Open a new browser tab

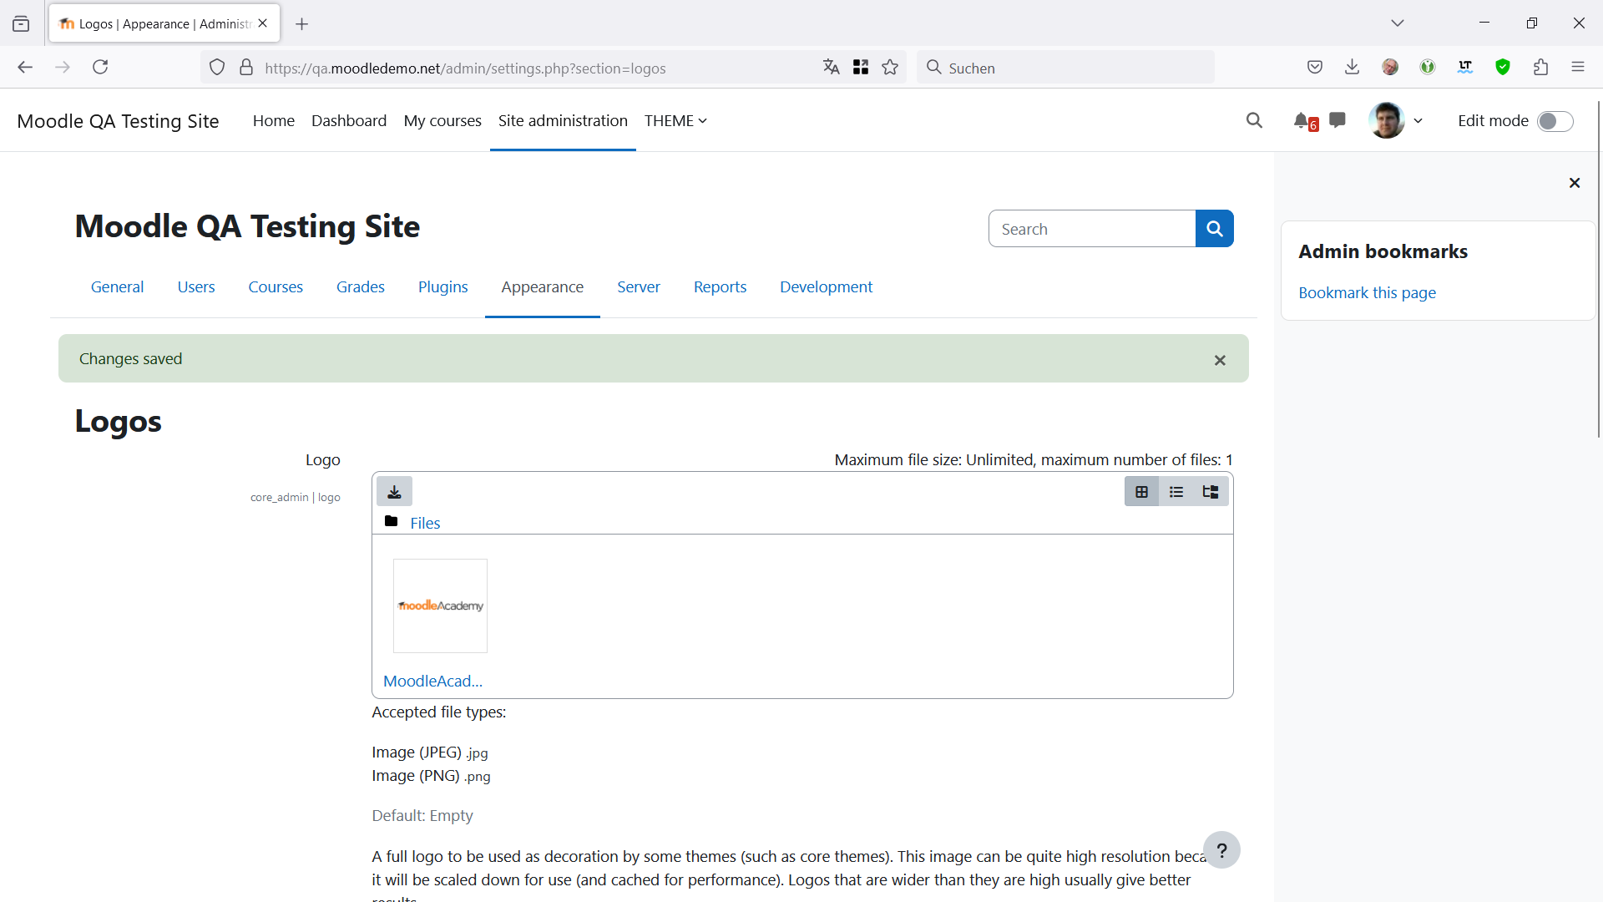tap(302, 24)
